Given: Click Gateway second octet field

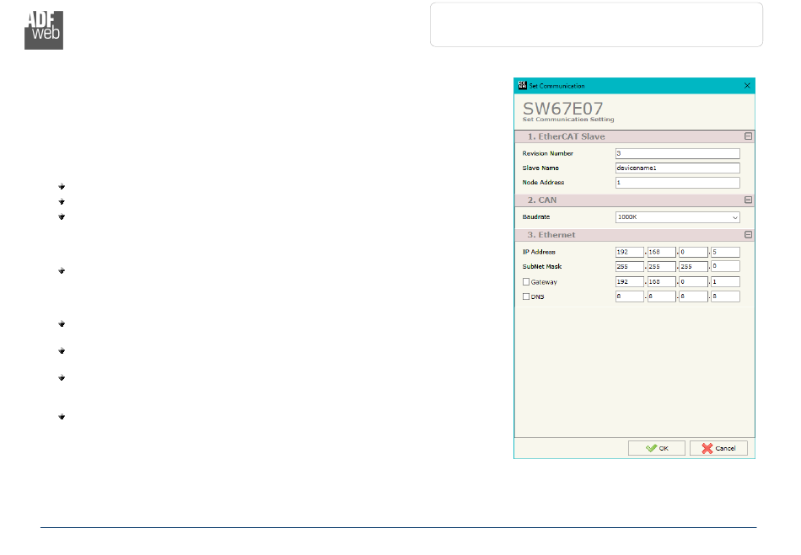Looking at the screenshot, I should tap(662, 281).
